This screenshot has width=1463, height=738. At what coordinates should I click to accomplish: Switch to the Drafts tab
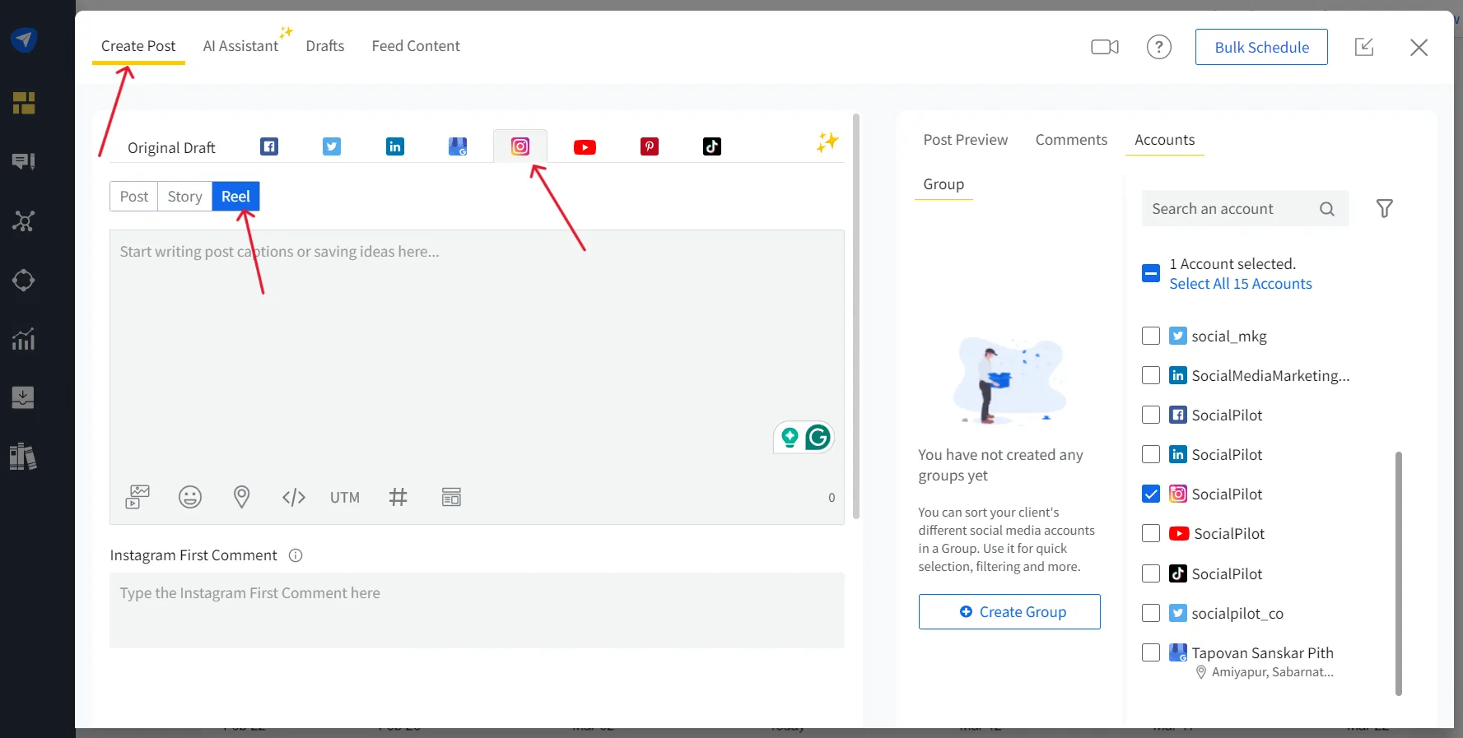coord(325,46)
